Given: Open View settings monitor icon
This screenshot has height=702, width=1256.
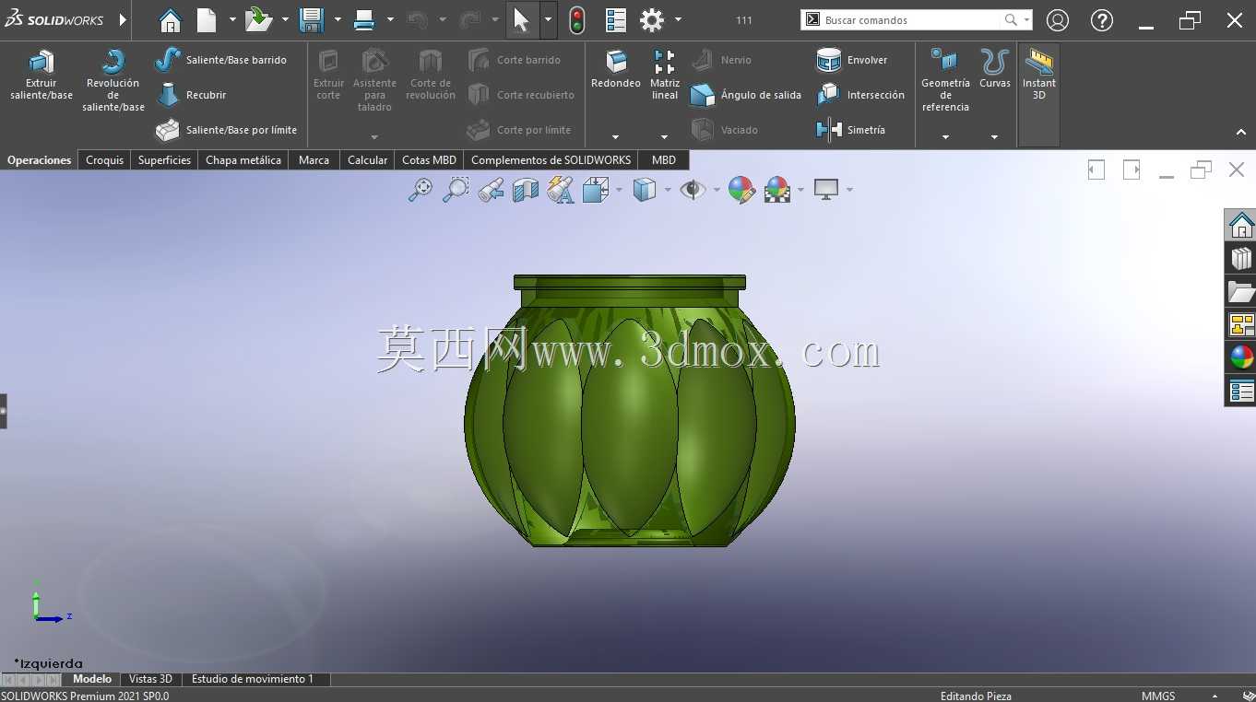Looking at the screenshot, I should pyautogui.click(x=826, y=190).
